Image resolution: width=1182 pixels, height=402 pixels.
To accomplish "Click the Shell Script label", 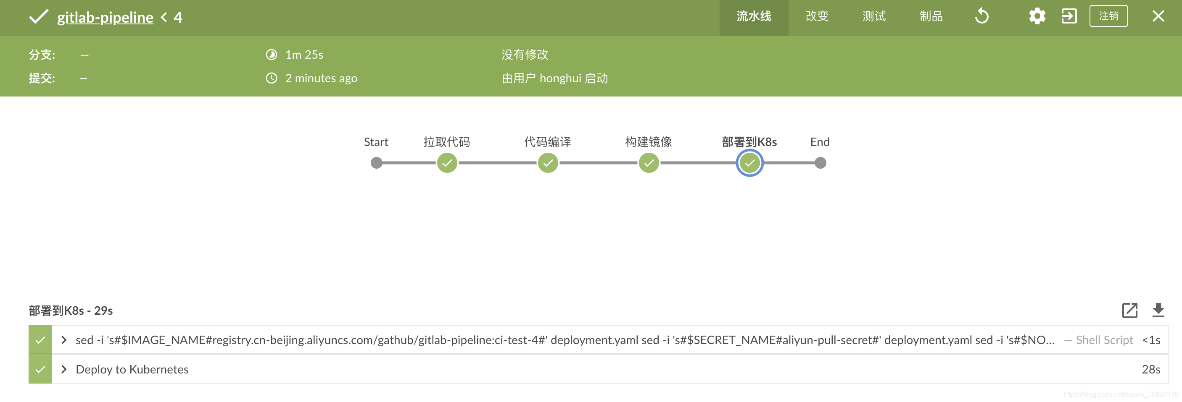I will [x=1105, y=340].
